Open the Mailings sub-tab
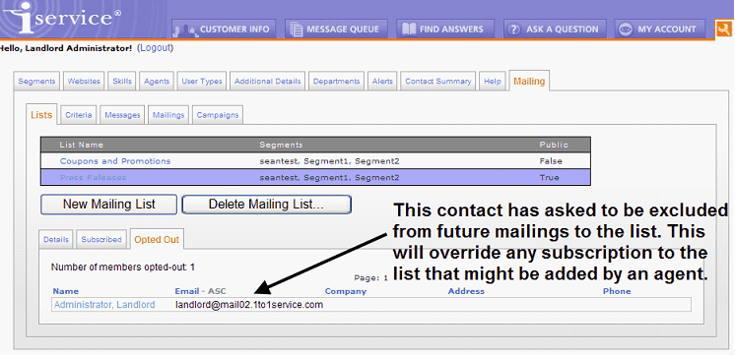 (x=168, y=115)
